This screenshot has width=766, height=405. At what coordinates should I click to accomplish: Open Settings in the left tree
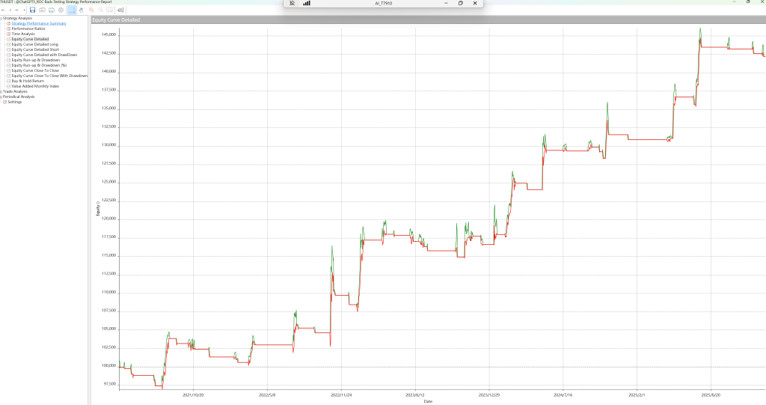point(14,102)
